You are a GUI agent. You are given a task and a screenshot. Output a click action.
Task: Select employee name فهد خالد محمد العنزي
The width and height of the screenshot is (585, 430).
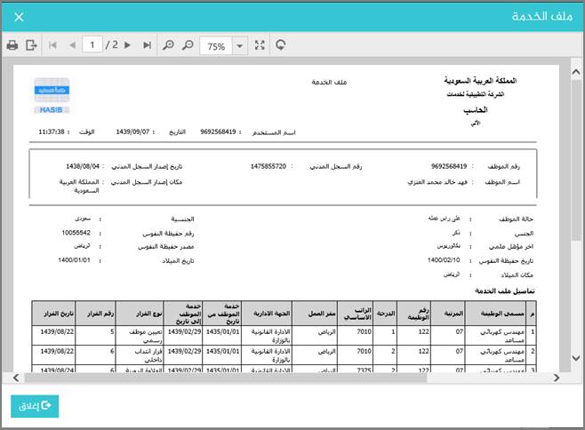tap(437, 182)
